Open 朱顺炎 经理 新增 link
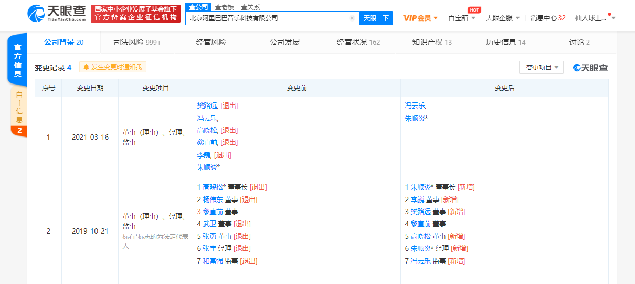Viewport: 635px width, 284px height. tap(422, 248)
